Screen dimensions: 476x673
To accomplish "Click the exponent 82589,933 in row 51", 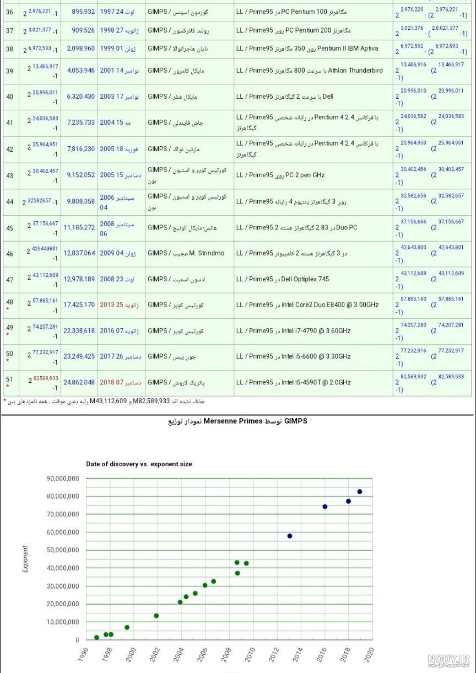I will coord(46,378).
